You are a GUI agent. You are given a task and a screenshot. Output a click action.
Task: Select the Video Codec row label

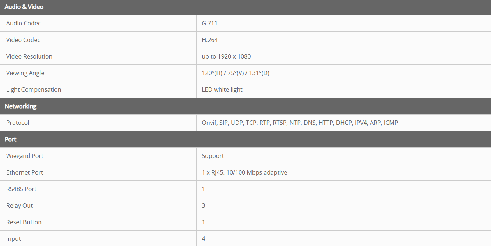point(23,40)
